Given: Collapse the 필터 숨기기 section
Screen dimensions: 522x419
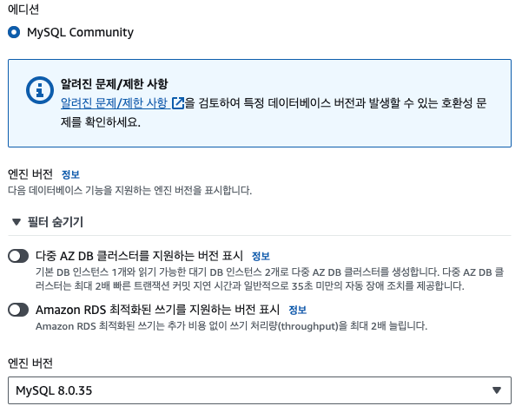Looking at the screenshot, I should pos(47,222).
